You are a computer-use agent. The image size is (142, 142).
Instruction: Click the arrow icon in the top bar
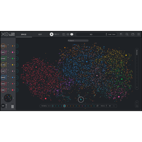click(121, 34)
